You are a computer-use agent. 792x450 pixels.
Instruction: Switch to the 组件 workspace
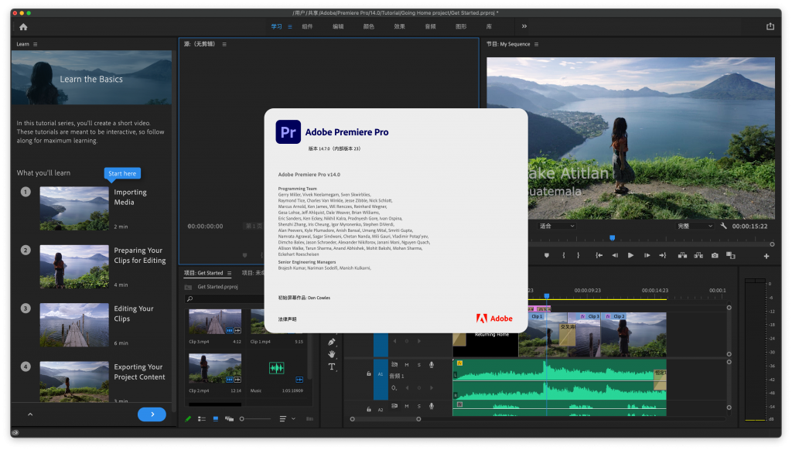tap(307, 27)
